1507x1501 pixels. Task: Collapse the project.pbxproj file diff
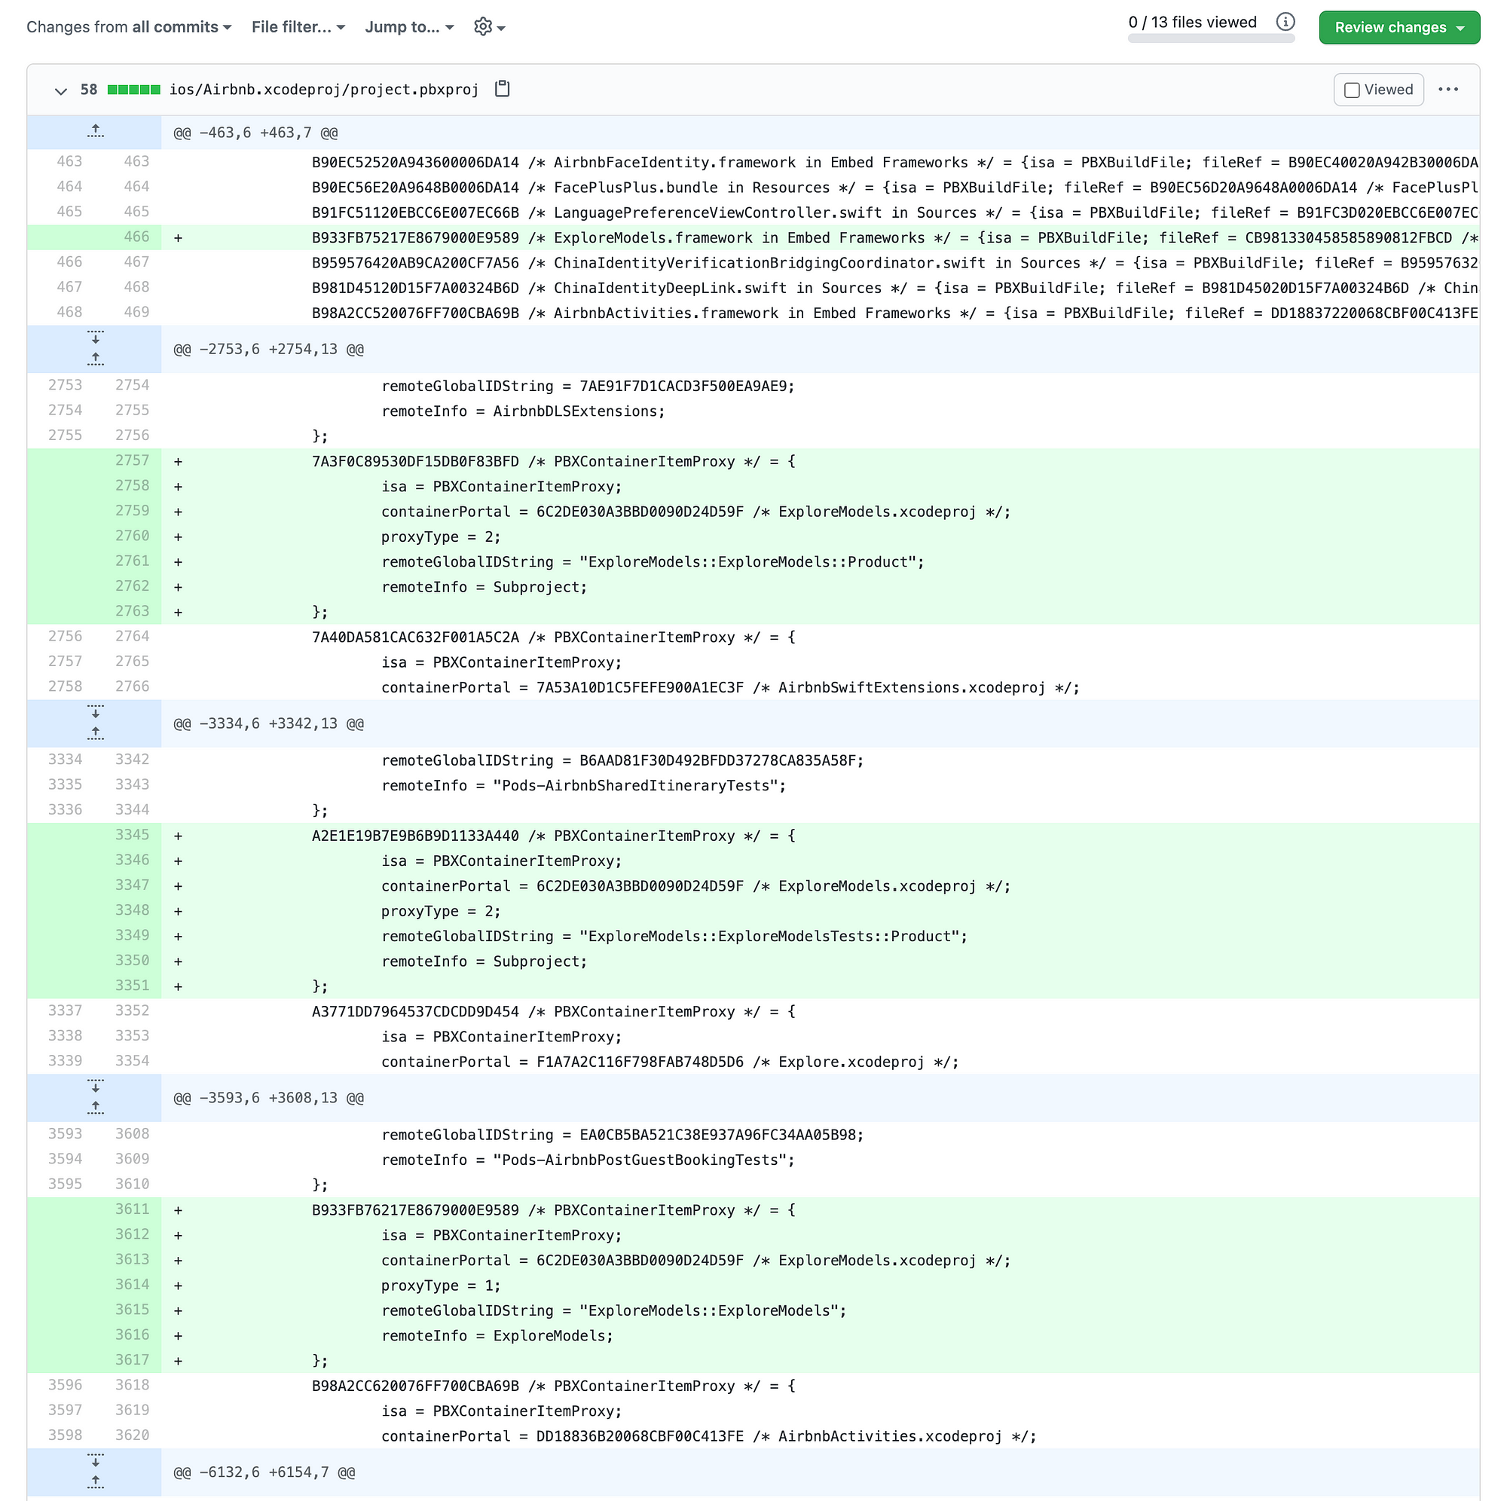click(61, 90)
